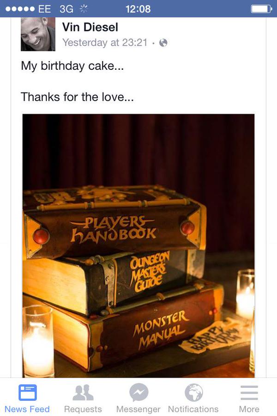Select the More tab label
The width and height of the screenshot is (277, 416).
point(249,409)
